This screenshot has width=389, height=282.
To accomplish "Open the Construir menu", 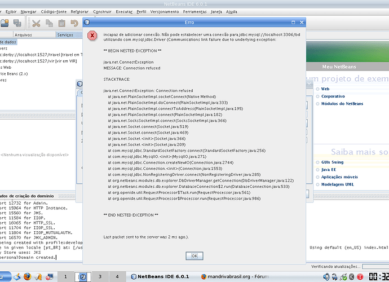I will (102, 12).
